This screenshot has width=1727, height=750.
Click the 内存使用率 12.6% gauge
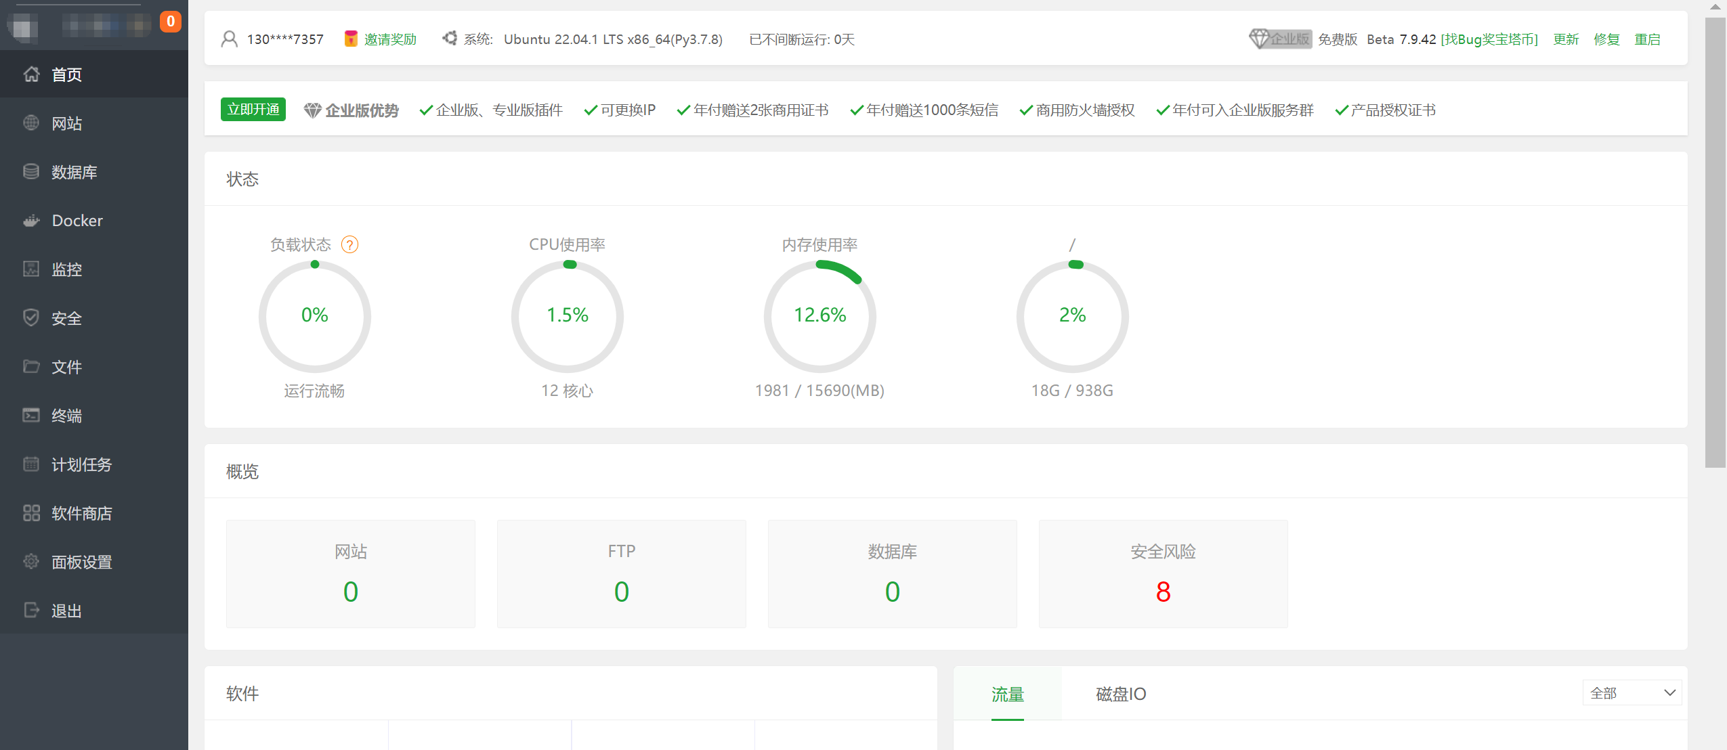[820, 316]
